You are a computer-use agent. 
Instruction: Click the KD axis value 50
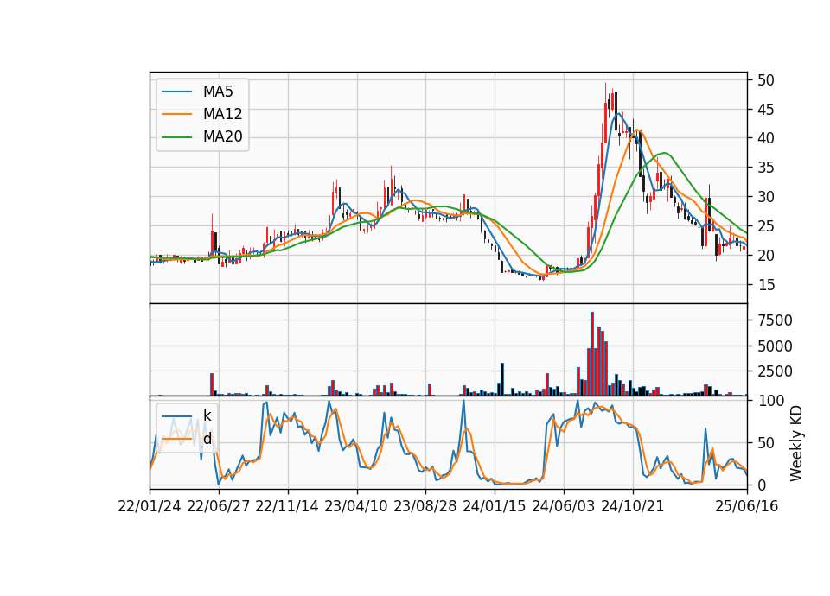click(765, 442)
